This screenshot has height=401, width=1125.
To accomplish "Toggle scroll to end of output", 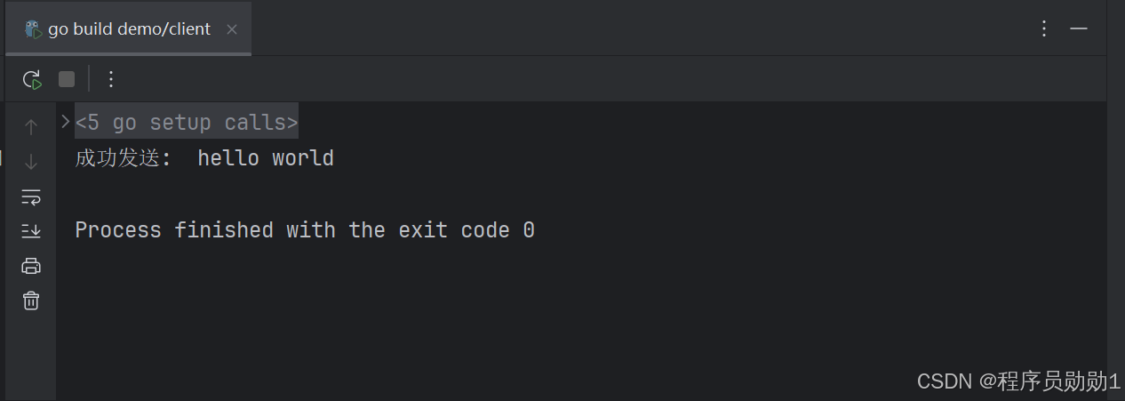I will click(x=31, y=231).
